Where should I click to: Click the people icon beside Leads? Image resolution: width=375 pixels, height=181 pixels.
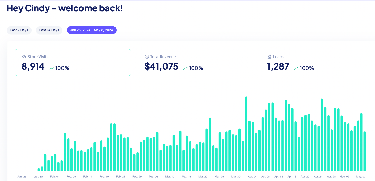click(269, 57)
